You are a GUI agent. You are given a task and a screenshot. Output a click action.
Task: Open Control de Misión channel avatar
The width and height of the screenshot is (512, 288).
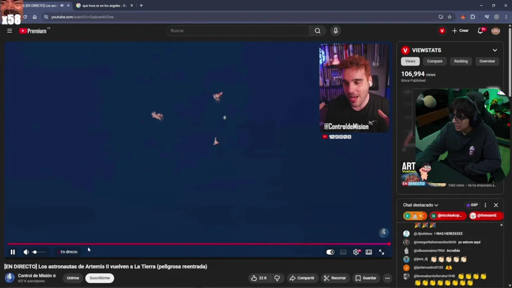[x=10, y=278]
